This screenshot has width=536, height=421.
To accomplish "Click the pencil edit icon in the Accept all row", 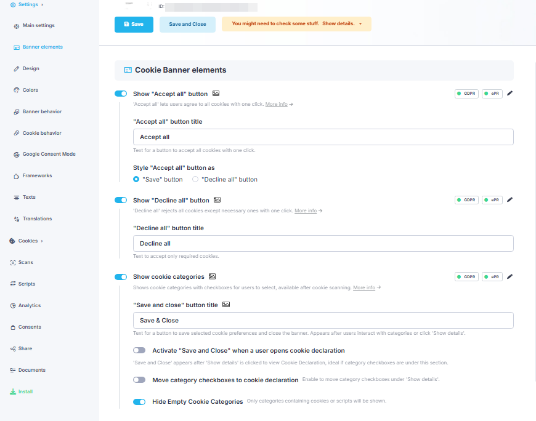I will 510,93.
